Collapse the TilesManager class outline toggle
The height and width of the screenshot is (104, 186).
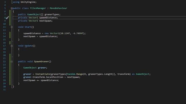click(x=12, y=8)
